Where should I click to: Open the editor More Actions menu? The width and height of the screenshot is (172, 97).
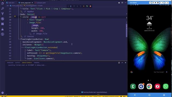point(126,3)
